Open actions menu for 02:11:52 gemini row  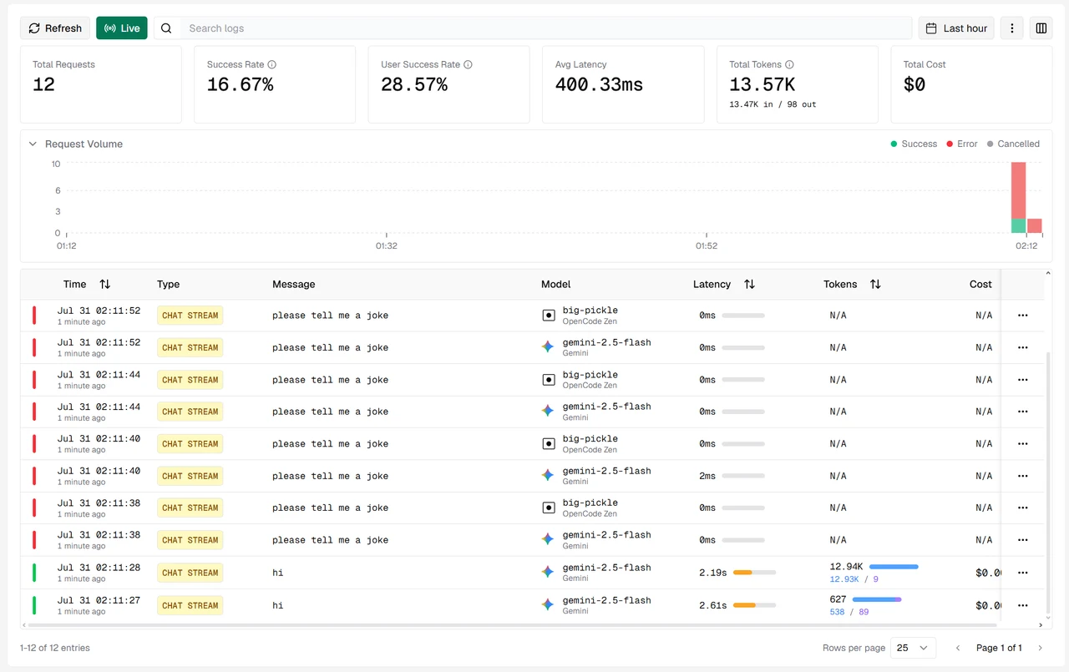pyautogui.click(x=1022, y=347)
